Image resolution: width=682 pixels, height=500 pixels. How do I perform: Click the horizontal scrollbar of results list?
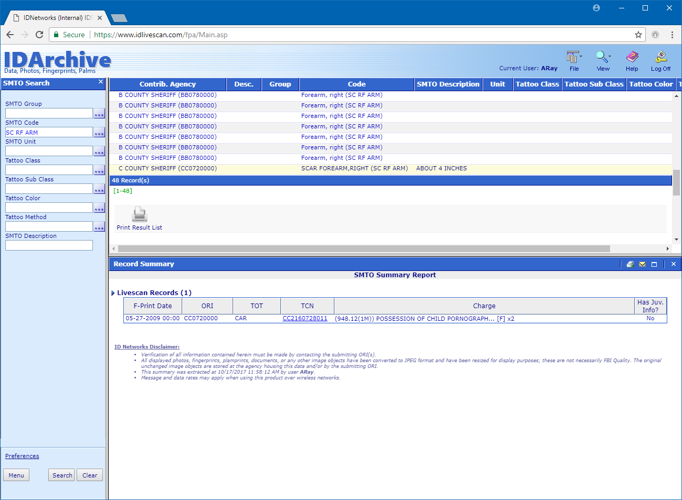pyautogui.click(x=363, y=249)
